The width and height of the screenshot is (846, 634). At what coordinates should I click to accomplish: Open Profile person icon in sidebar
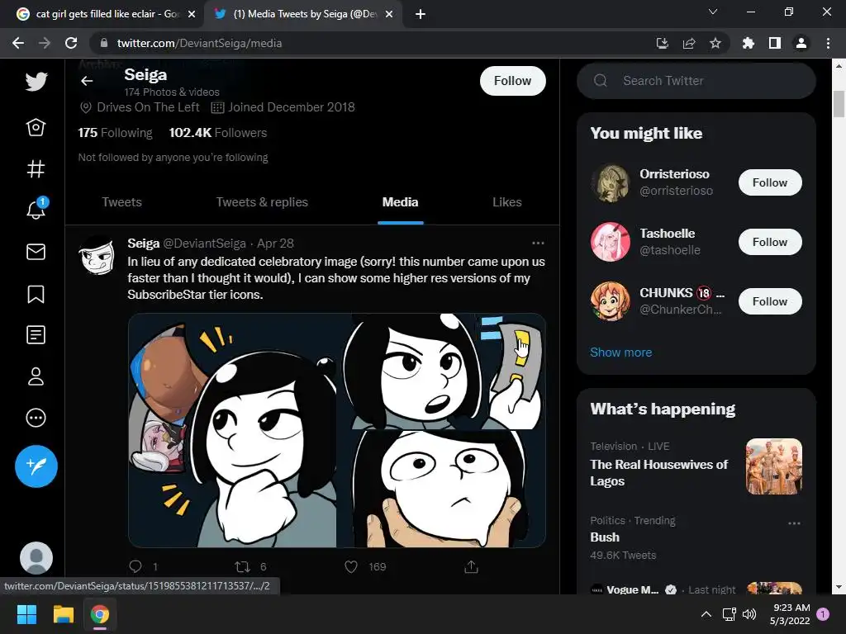pyautogui.click(x=36, y=376)
